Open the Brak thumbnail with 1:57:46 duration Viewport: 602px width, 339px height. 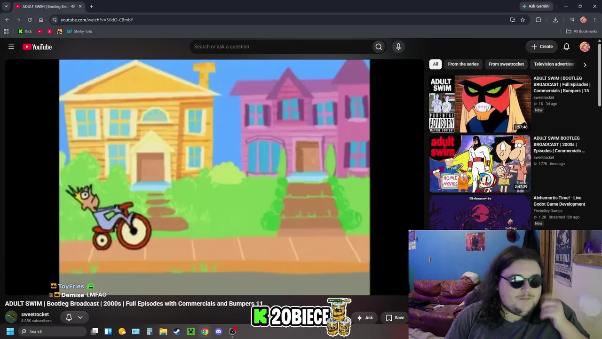(x=480, y=104)
